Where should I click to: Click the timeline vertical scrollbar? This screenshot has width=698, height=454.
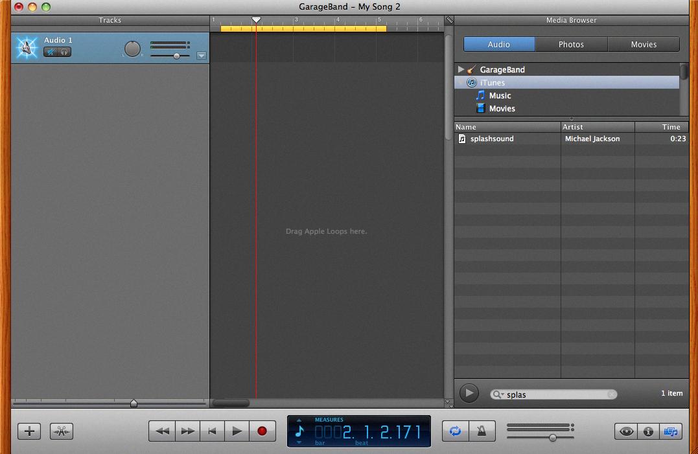[448, 87]
